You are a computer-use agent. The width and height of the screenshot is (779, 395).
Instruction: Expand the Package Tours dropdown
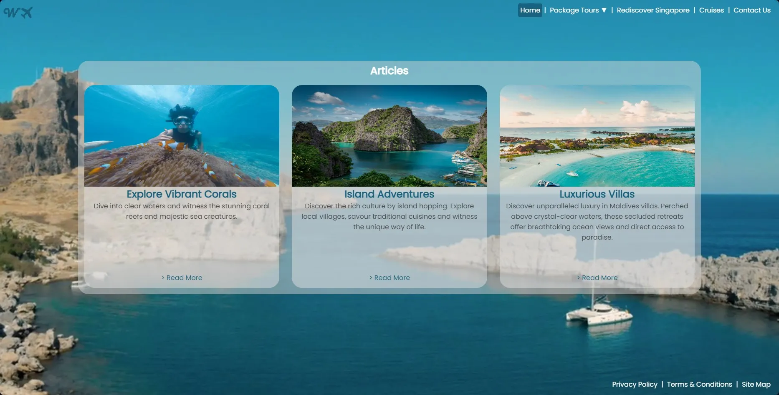[578, 10]
